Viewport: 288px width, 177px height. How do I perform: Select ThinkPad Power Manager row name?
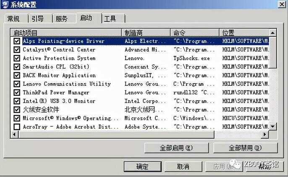(56, 92)
